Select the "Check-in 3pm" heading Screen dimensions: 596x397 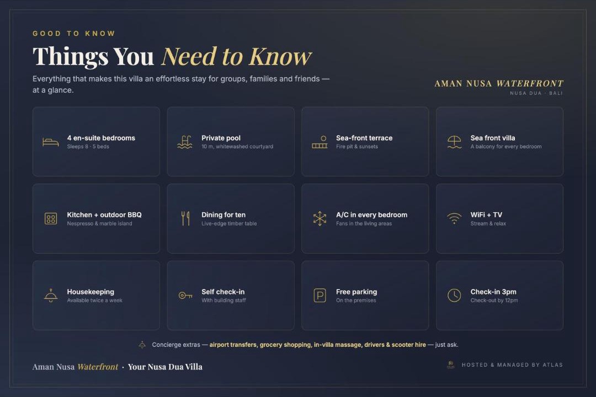493,292
